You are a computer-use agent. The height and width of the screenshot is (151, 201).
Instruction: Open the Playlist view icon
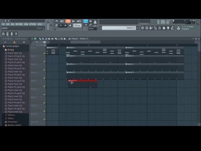(142, 28)
